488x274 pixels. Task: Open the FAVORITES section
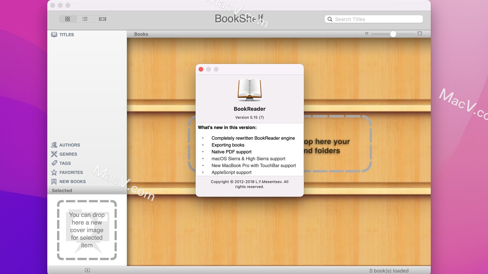[x=71, y=172]
